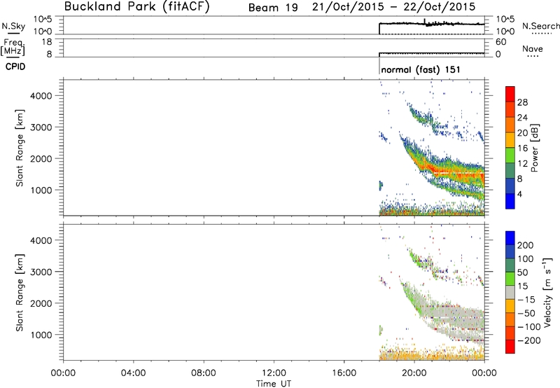Screen dimensions: 560x388
Task: Click the 'Buckland Park (fitACF)' title text
Action: pos(136,6)
